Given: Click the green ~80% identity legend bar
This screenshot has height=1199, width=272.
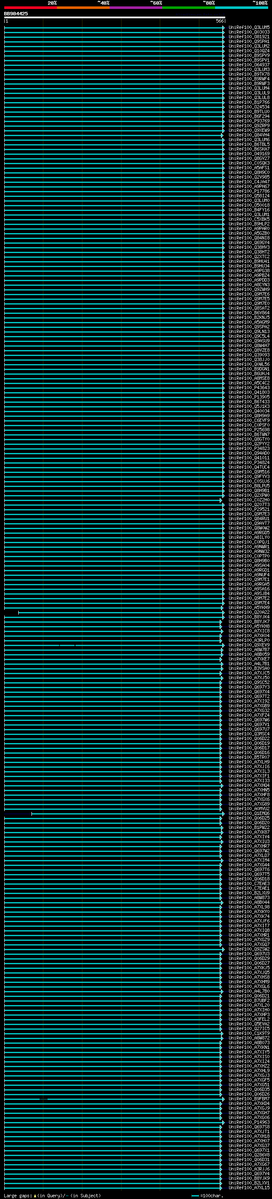Looking at the screenshot, I should point(189,8).
